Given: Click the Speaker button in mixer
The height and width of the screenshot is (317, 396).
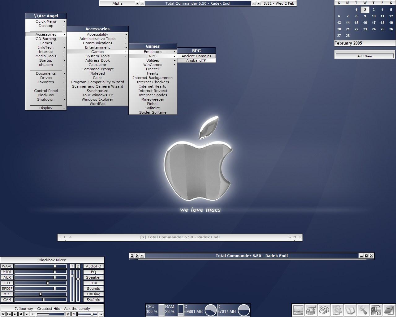Looking at the screenshot, I should 93,277.
